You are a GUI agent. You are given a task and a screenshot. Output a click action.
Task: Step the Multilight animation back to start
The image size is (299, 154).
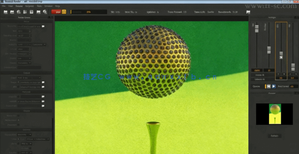pyautogui.click(x=269, y=86)
